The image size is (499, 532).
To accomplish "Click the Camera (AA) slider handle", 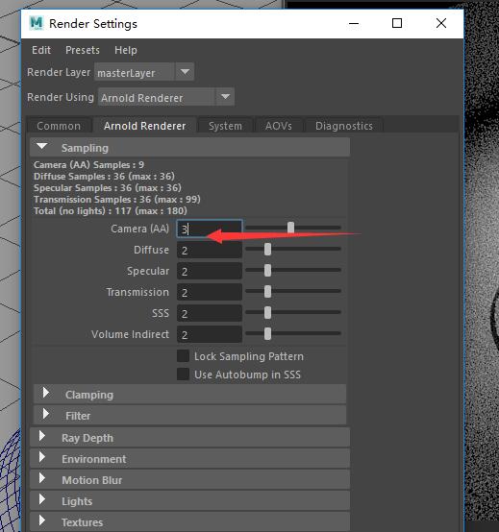I will (x=290, y=228).
